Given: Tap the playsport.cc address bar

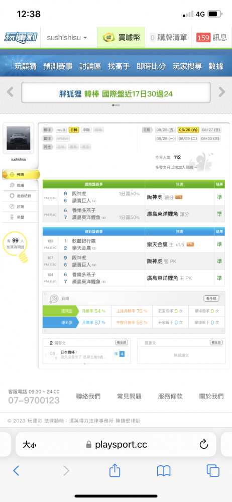Looking at the screenshot, I should pos(116,444).
